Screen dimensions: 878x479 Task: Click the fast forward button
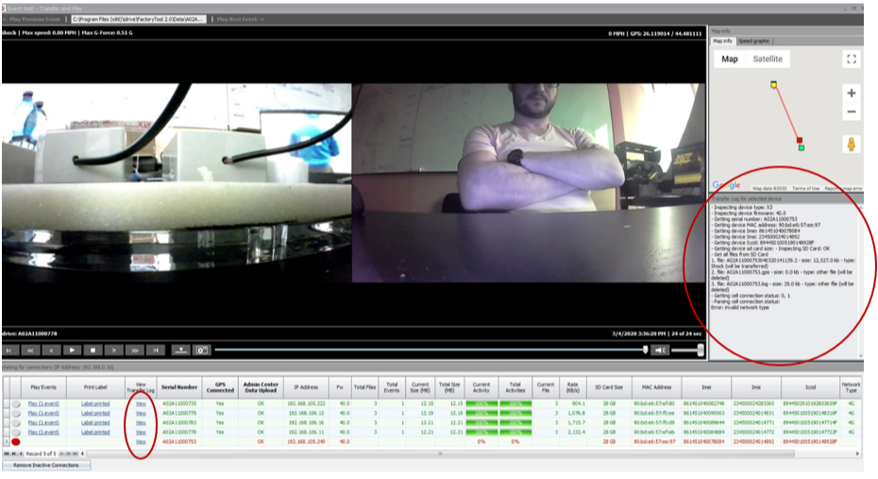[x=134, y=351]
